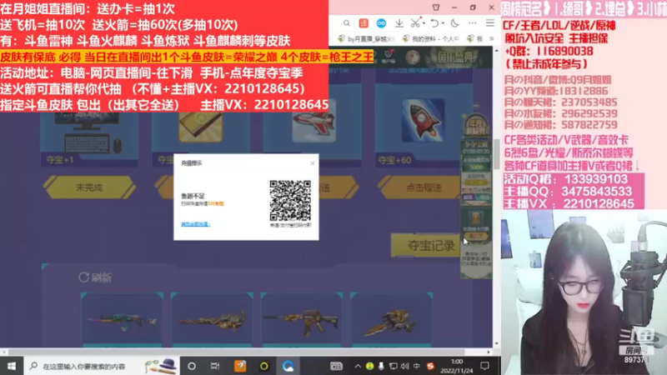
Task: Select the computer keyboard task card image
Action: [89, 133]
